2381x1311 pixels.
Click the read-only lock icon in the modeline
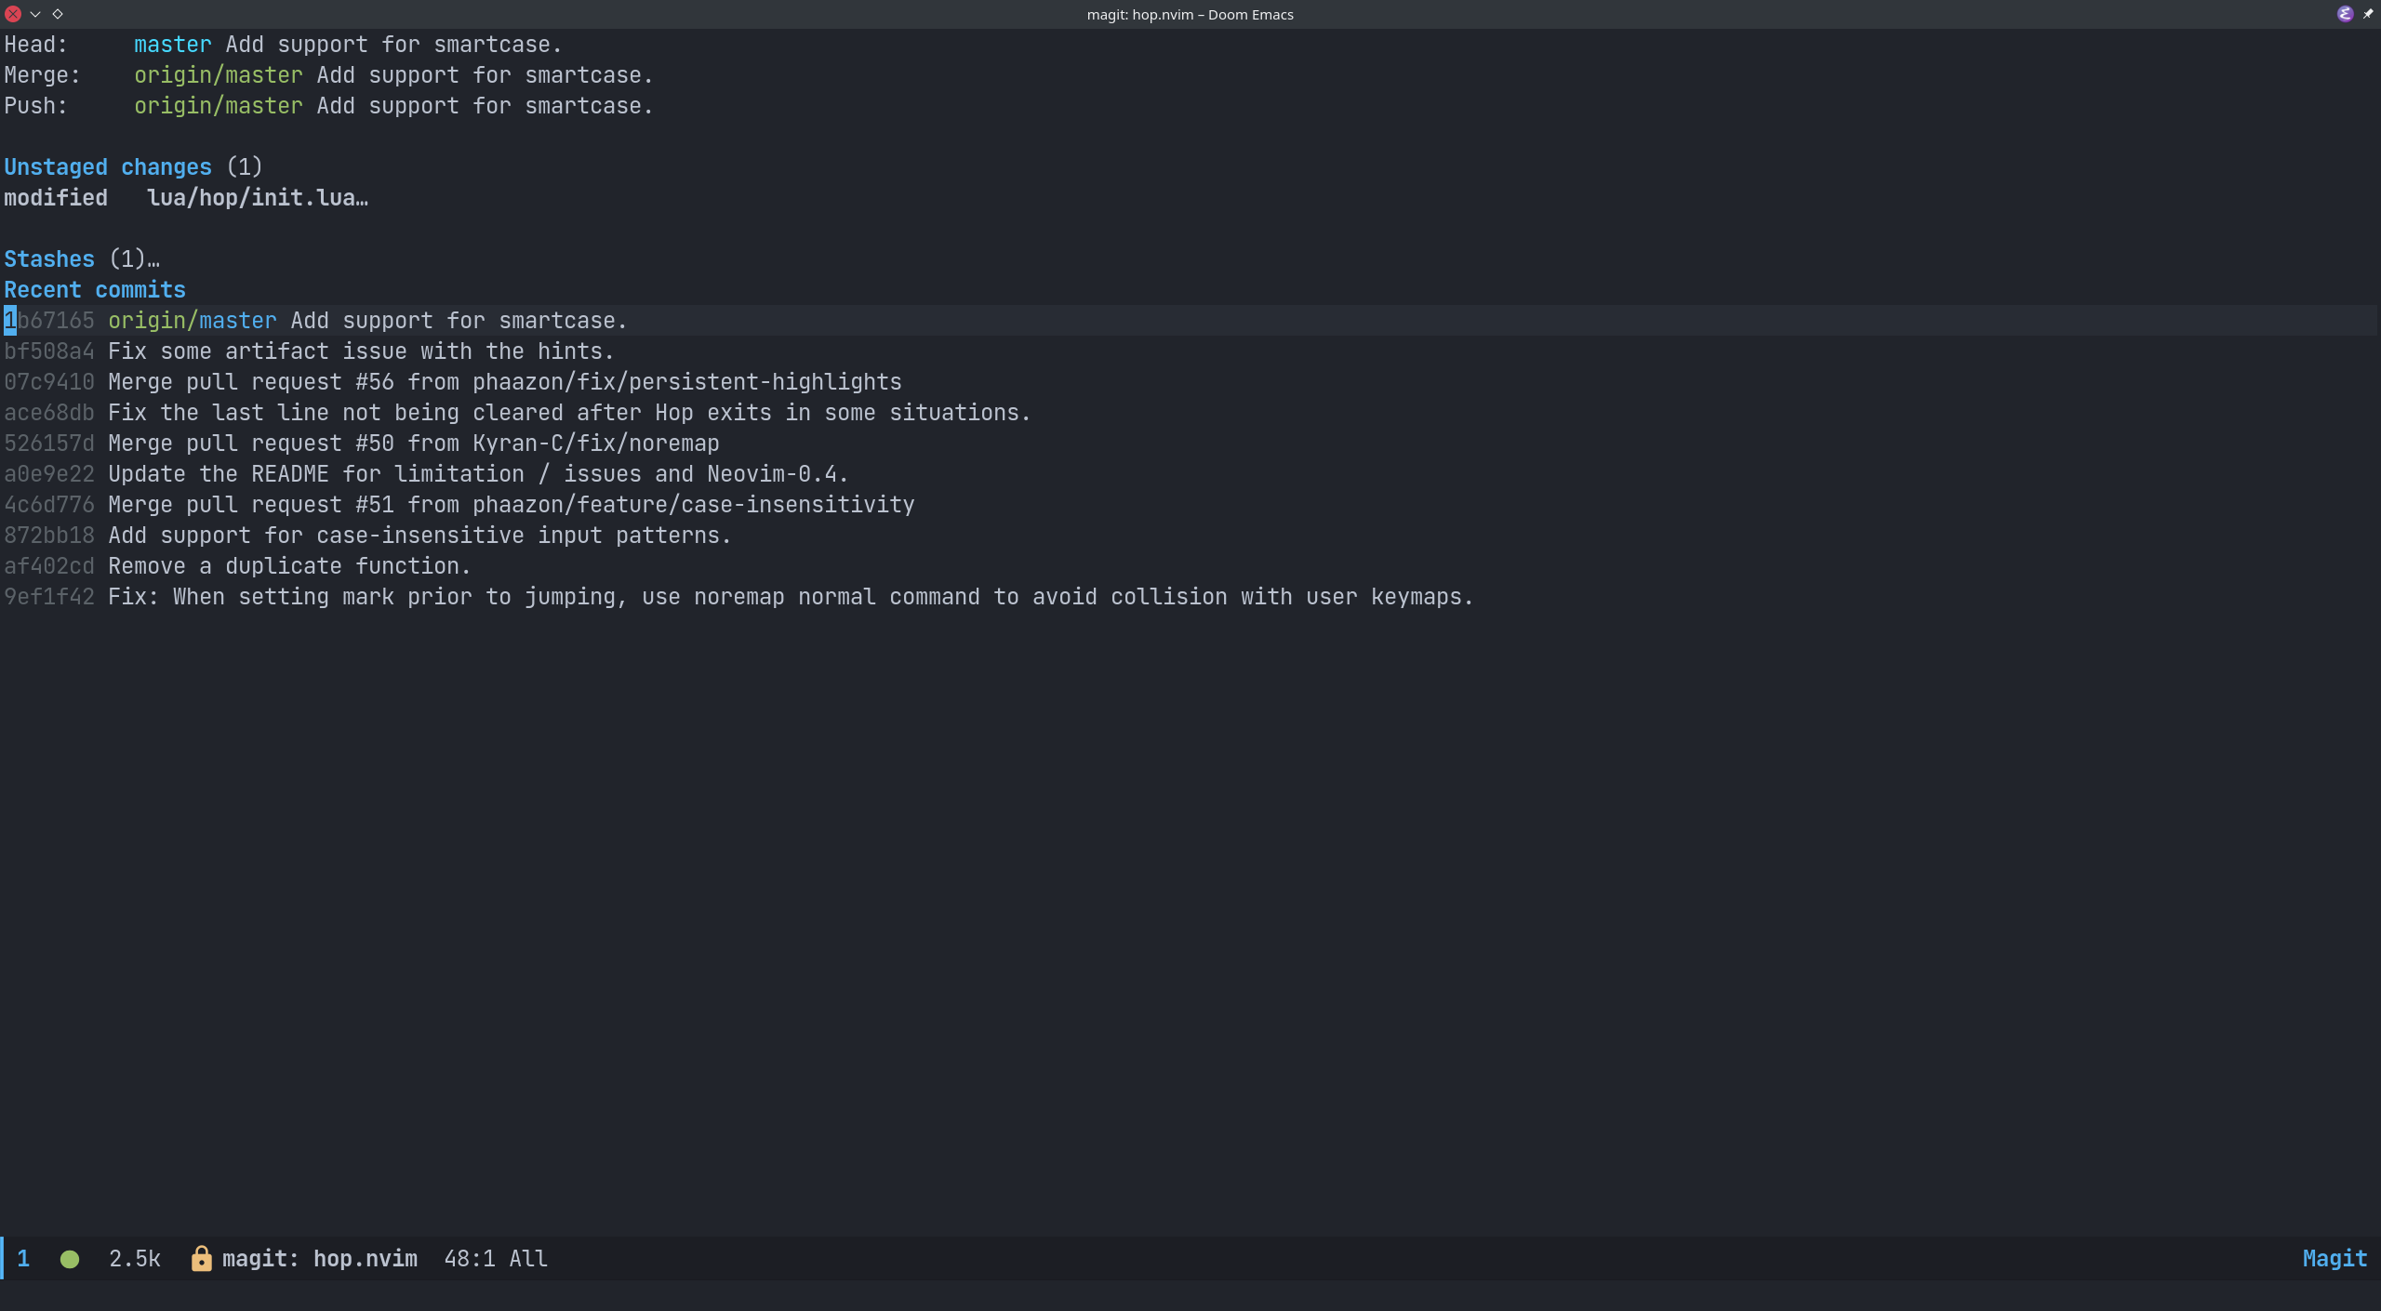tap(202, 1259)
